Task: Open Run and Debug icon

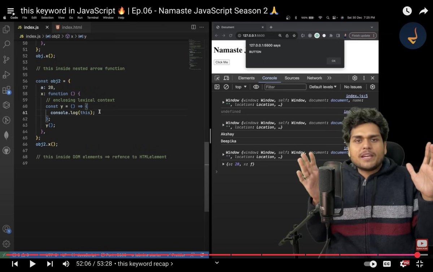Action: (x=6, y=74)
